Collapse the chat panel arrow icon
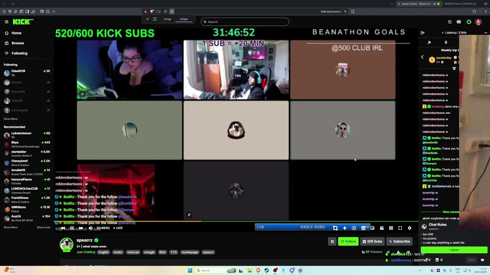Image resolution: width=490 pixels, height=275 pixels. coord(422,33)
